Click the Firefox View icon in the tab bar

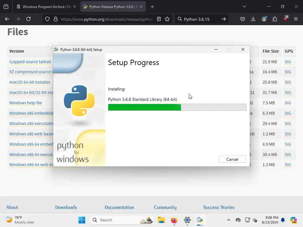click(6, 7)
